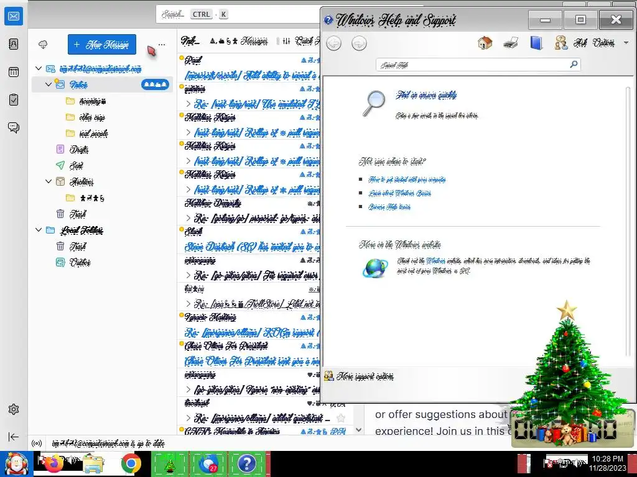Image resolution: width=637 pixels, height=477 pixels.
Task: Click the Print printer icon in Help
Action: 511,43
